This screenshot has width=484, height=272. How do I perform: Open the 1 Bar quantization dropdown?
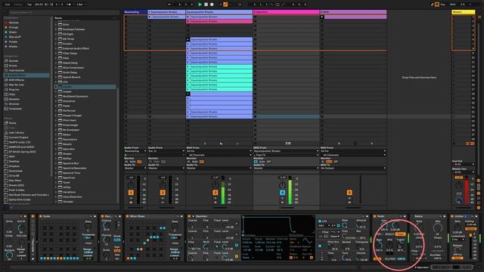[81, 5]
